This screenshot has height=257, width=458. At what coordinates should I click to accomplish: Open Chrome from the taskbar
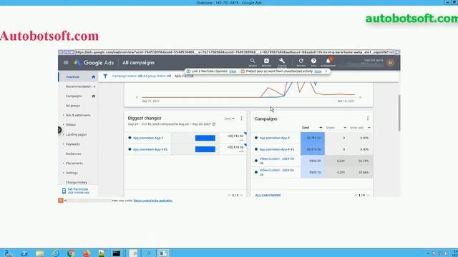pyautogui.click(x=71, y=253)
